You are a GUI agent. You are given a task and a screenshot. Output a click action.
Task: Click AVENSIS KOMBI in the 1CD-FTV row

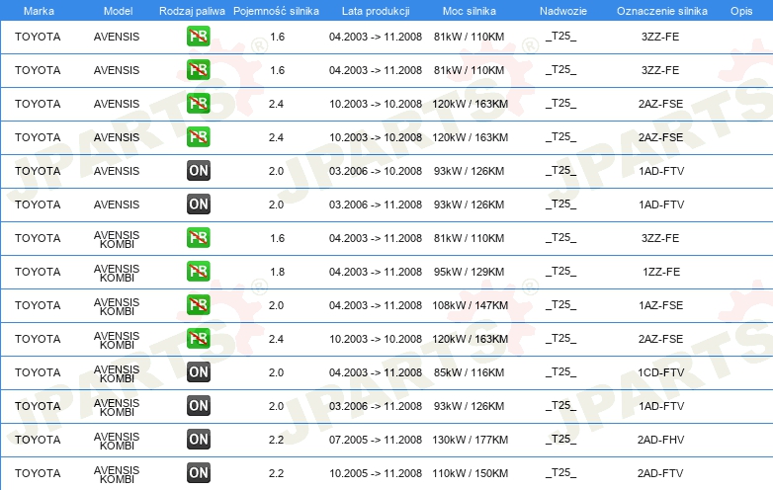(x=117, y=373)
